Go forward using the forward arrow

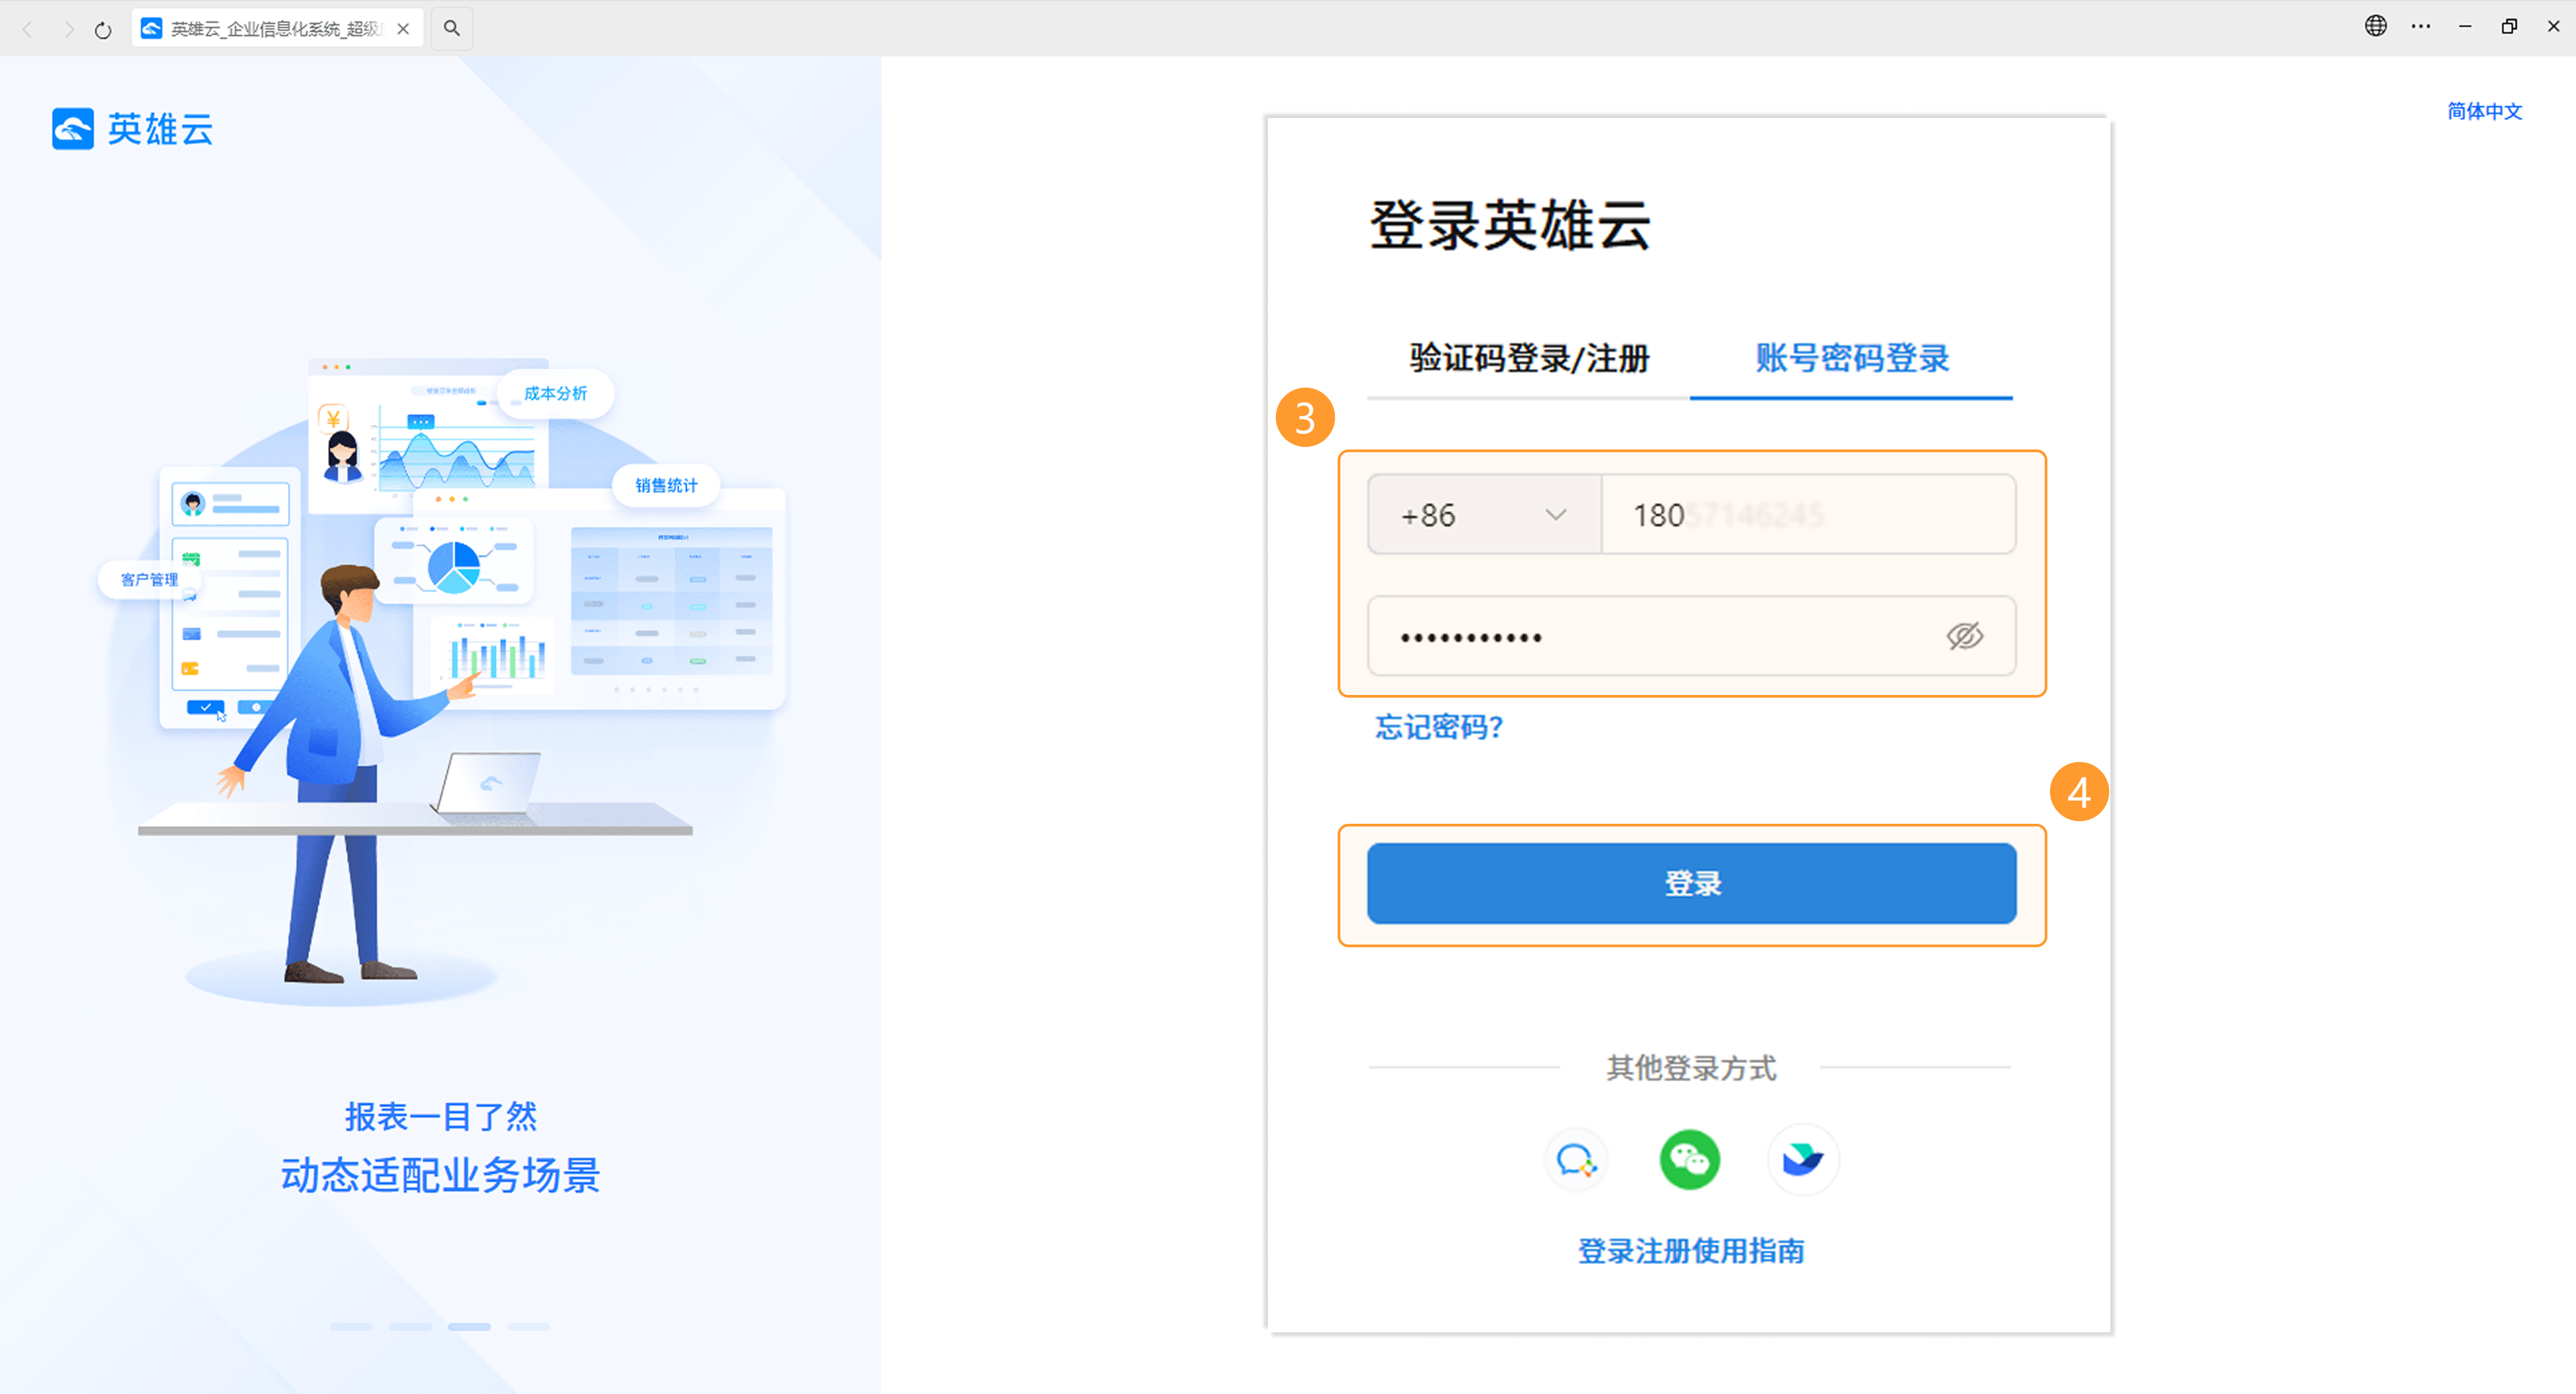click(68, 29)
